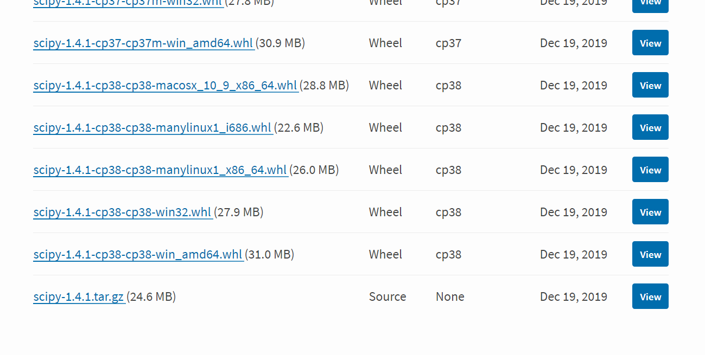Screen dimensions: 705x355
Task: Download the scipy-1.4.1.tar.gz source archive
Action: (79, 296)
